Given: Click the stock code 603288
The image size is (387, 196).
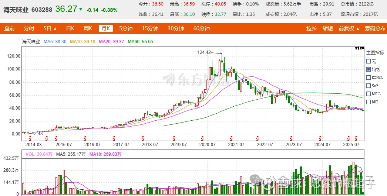Looking at the screenshot, I should tap(42, 10).
